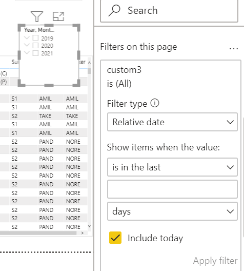Screen dimensions: 244x271
Task: Click the magnifier icon in Search box
Action: [x=114, y=11]
